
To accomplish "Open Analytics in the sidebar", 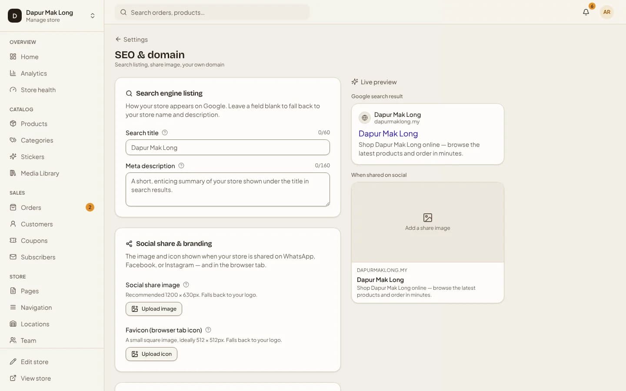I will point(52,73).
